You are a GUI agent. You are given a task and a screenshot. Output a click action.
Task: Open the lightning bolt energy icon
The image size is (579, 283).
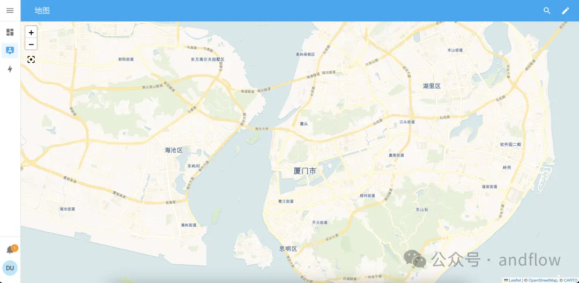click(x=10, y=69)
